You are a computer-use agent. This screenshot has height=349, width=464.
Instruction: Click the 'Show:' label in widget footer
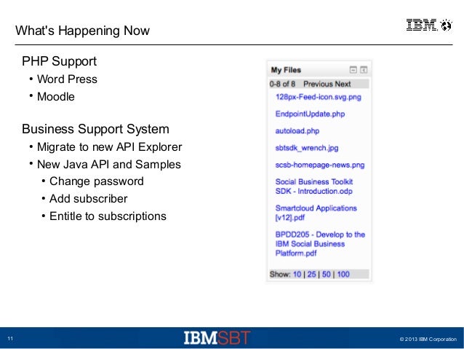(280, 274)
